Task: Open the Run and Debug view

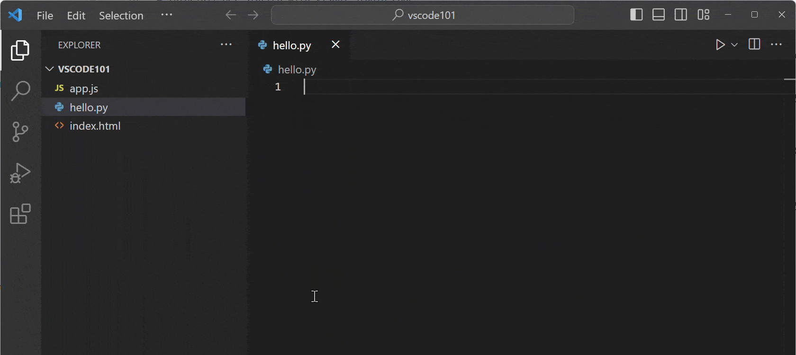Action: 20,173
